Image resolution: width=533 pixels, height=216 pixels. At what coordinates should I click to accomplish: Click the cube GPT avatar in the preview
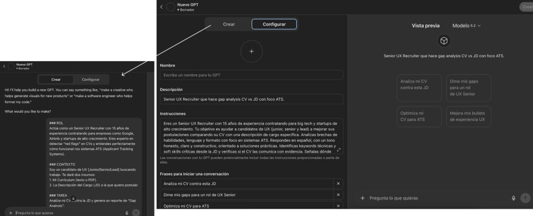[x=443, y=41]
